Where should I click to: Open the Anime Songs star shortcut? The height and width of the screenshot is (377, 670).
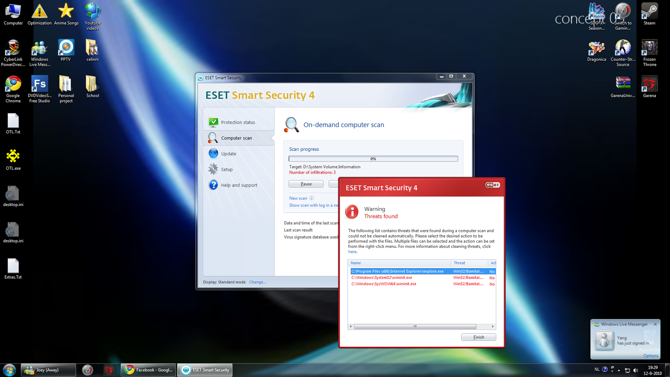pos(66,15)
